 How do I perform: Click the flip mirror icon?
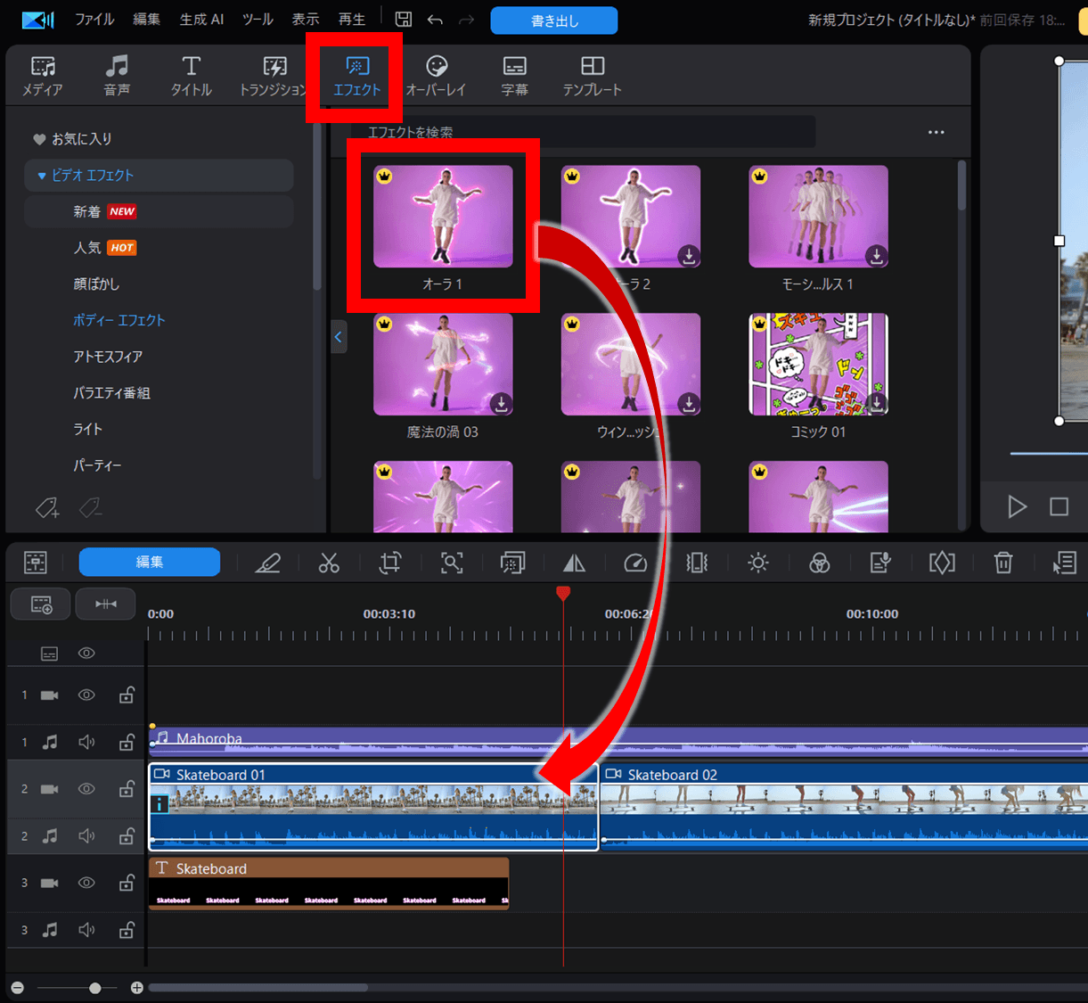[575, 563]
